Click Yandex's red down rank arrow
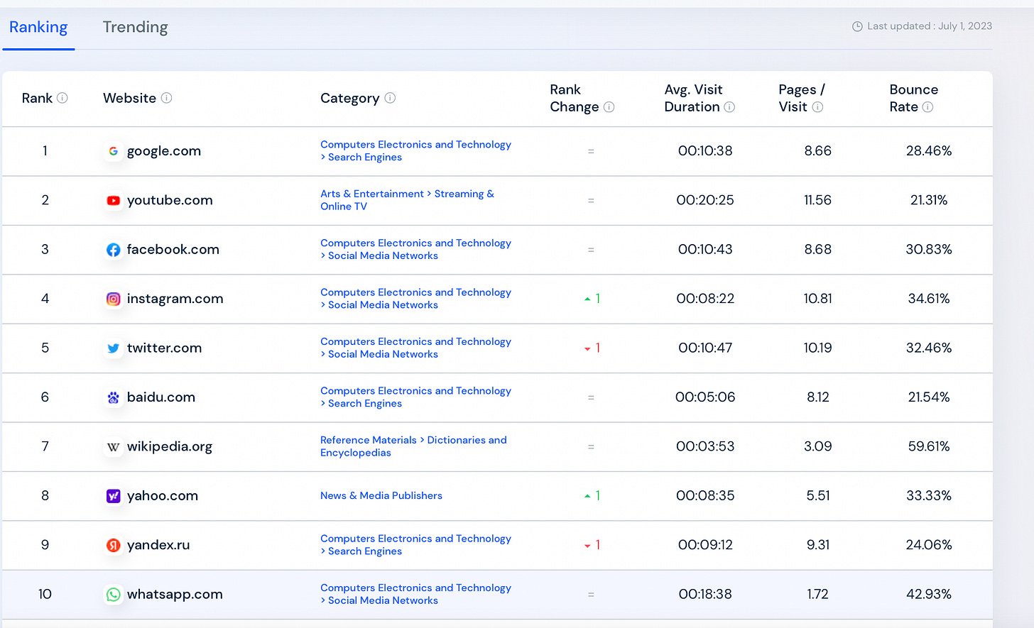The width and height of the screenshot is (1034, 628). click(x=587, y=546)
